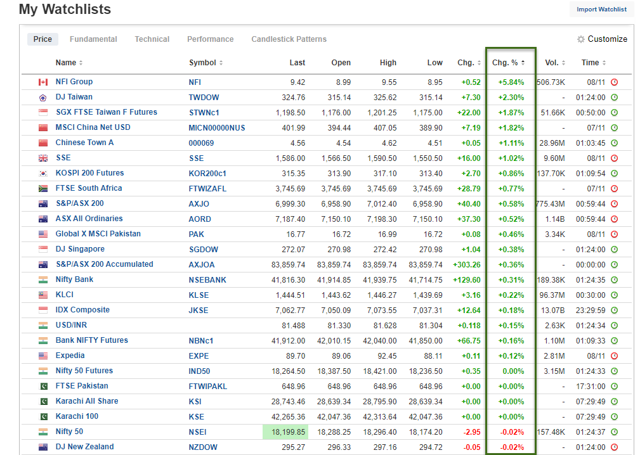The height and width of the screenshot is (455, 640).
Task: Click the +303.26 change value
Action: 467,265
